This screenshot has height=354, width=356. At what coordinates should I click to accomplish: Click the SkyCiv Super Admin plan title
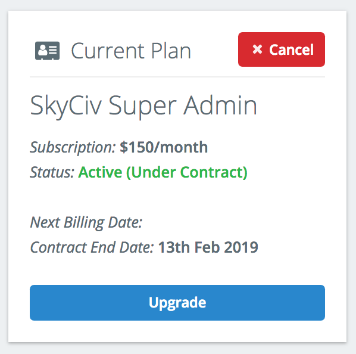pos(143,106)
